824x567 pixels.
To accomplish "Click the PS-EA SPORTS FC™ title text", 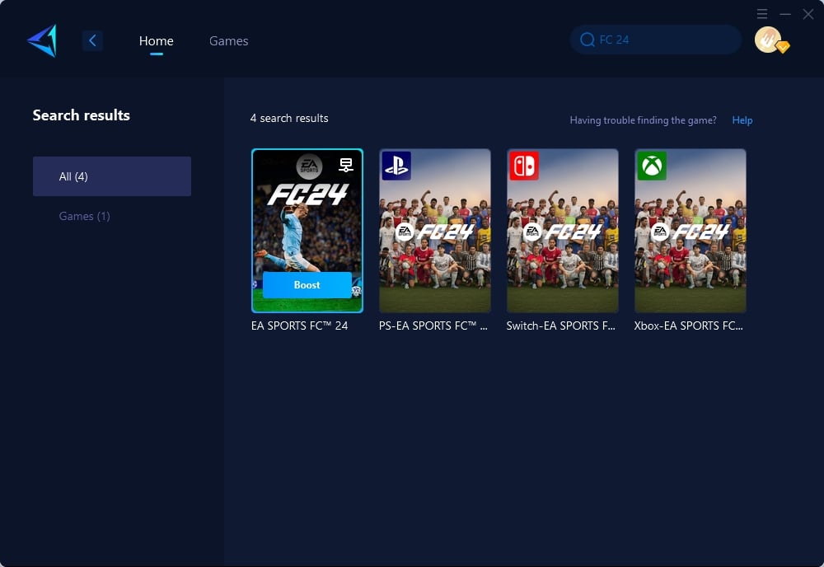I will 433,326.
